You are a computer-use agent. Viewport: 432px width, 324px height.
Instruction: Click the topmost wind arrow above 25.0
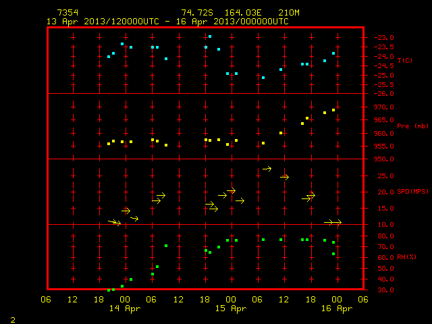click(267, 169)
